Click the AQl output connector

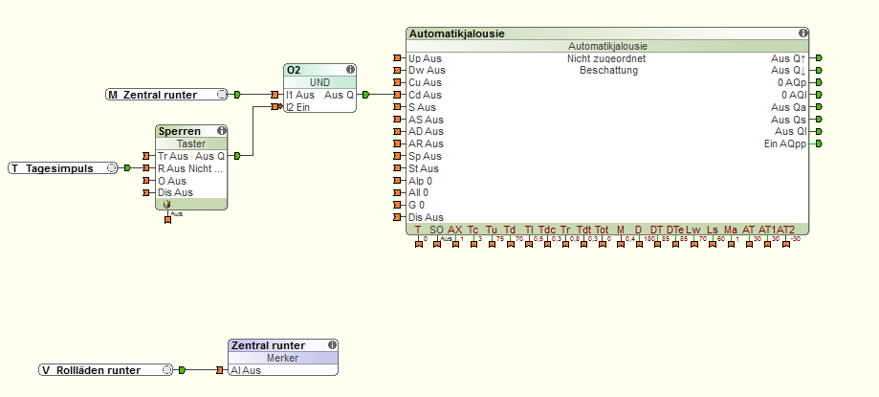point(819,95)
